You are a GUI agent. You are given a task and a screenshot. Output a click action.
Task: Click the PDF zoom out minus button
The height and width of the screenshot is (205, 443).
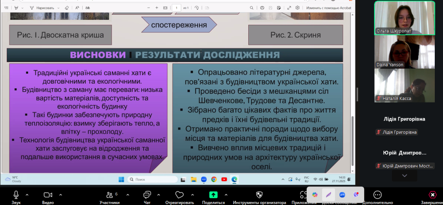pos(145,8)
